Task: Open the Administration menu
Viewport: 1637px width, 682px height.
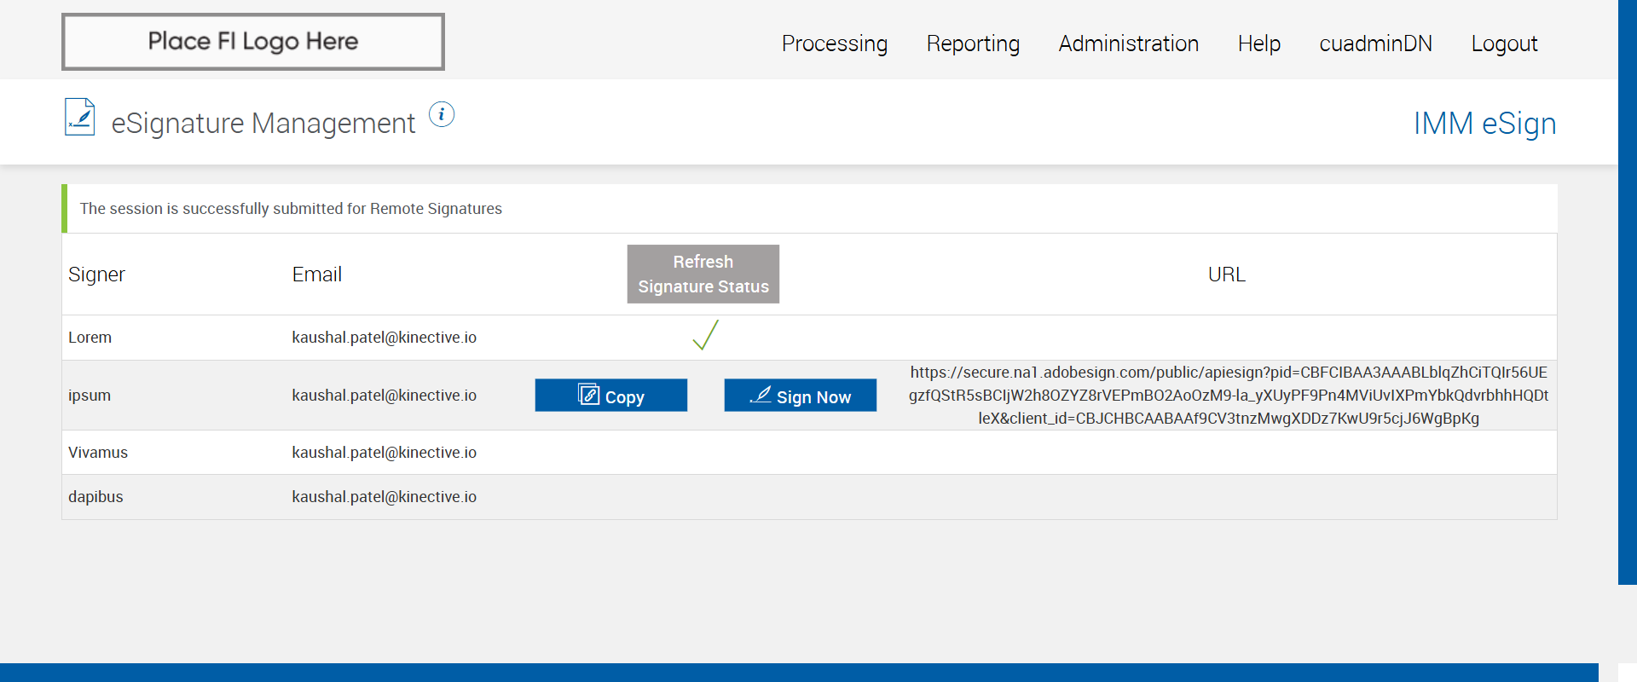Action: (1129, 43)
